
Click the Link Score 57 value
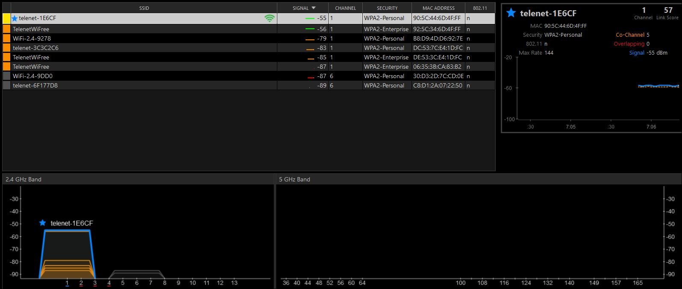668,10
